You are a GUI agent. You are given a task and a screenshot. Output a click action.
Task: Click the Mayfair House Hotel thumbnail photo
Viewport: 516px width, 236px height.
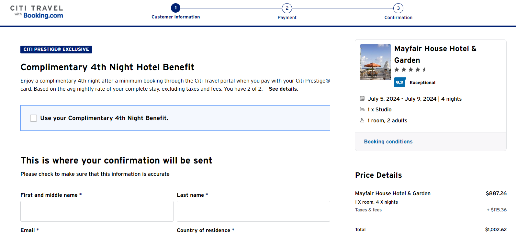tap(376, 62)
